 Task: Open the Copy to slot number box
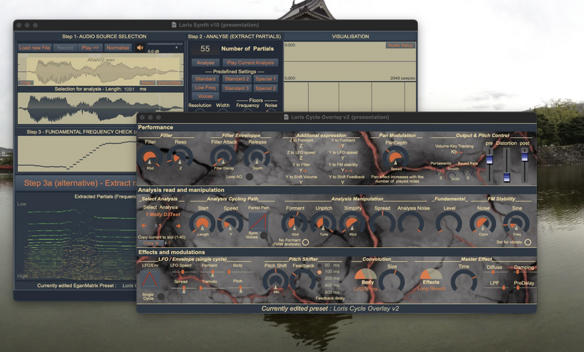(169, 244)
